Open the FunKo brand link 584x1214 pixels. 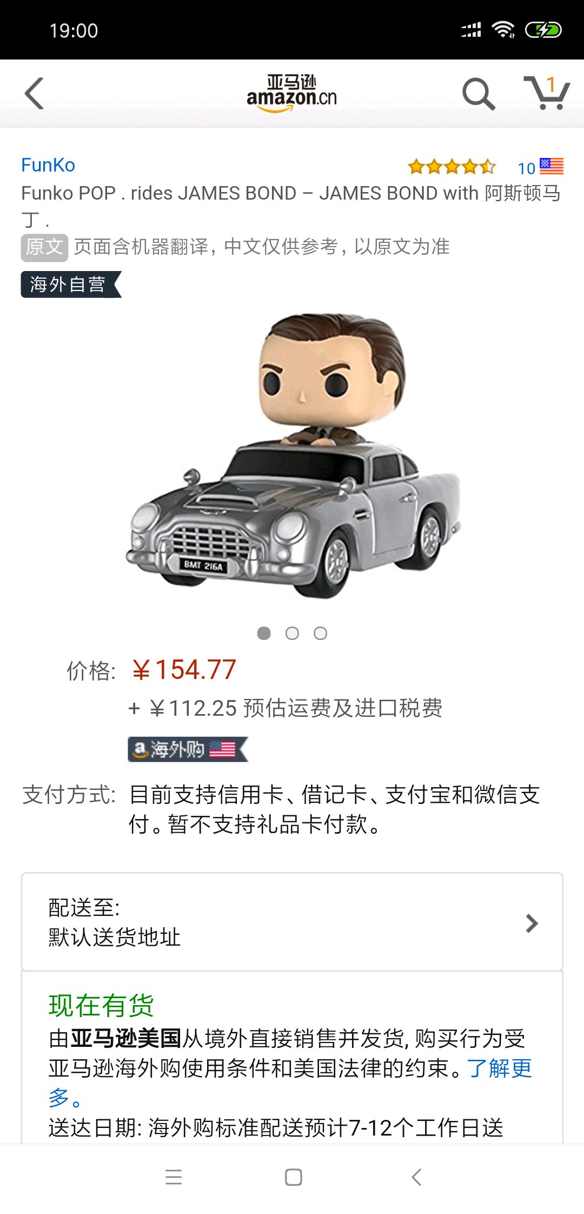click(48, 165)
